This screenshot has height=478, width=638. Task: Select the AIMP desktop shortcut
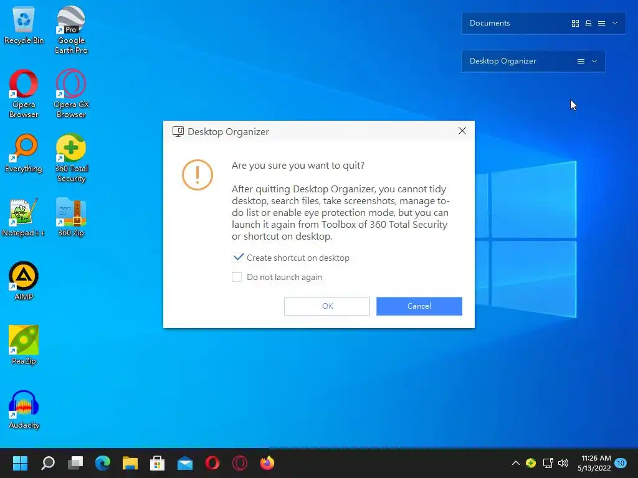tap(24, 281)
